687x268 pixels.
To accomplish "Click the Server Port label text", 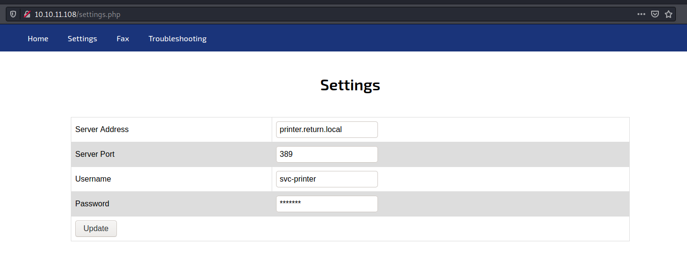I will 95,154.
